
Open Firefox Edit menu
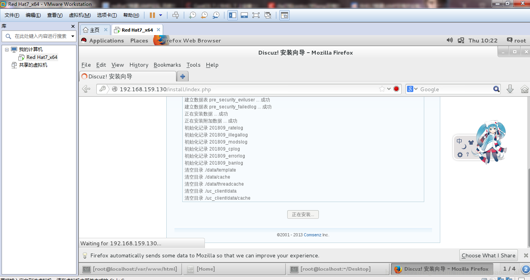point(101,65)
